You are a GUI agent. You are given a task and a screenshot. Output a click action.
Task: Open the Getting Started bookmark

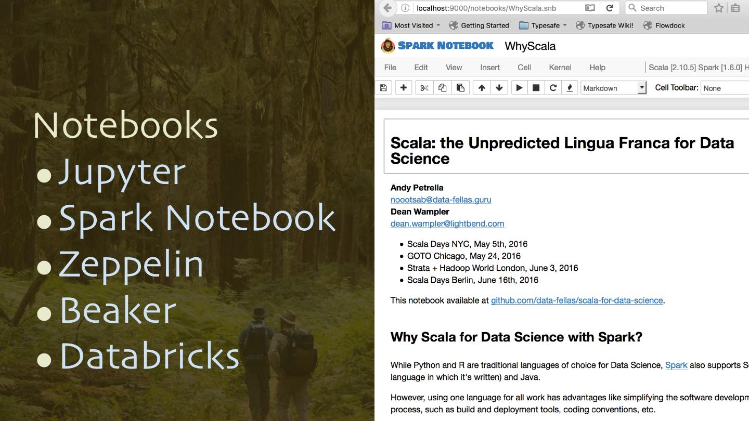coord(479,25)
